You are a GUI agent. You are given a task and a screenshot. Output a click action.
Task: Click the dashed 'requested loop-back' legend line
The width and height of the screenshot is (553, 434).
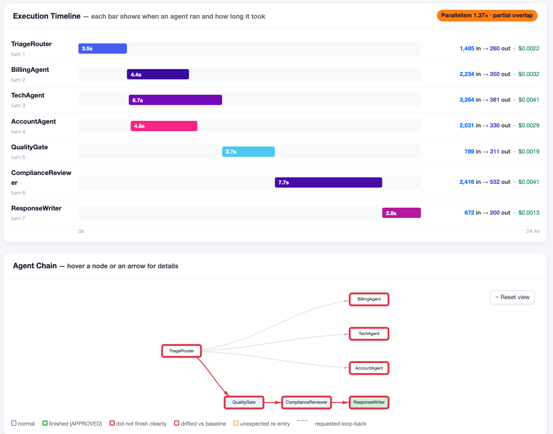302,420
